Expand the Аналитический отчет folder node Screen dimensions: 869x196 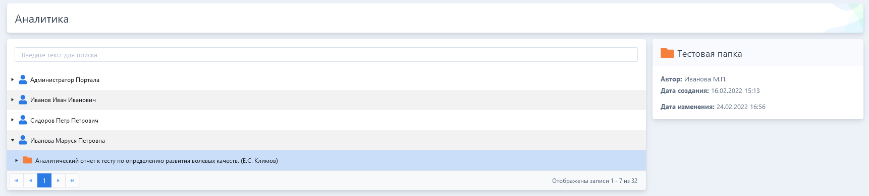[x=17, y=160]
